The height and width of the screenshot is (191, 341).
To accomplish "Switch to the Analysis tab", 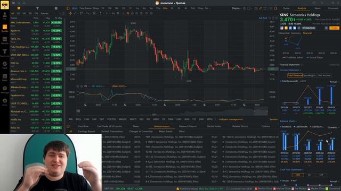I will point(302,8).
